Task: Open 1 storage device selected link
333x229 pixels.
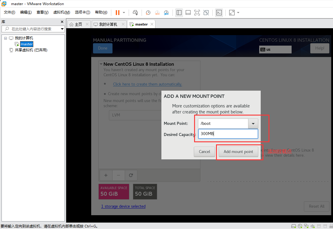Action: point(123,206)
